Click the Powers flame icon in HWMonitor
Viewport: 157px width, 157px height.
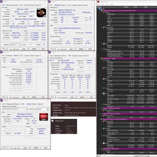(104, 79)
